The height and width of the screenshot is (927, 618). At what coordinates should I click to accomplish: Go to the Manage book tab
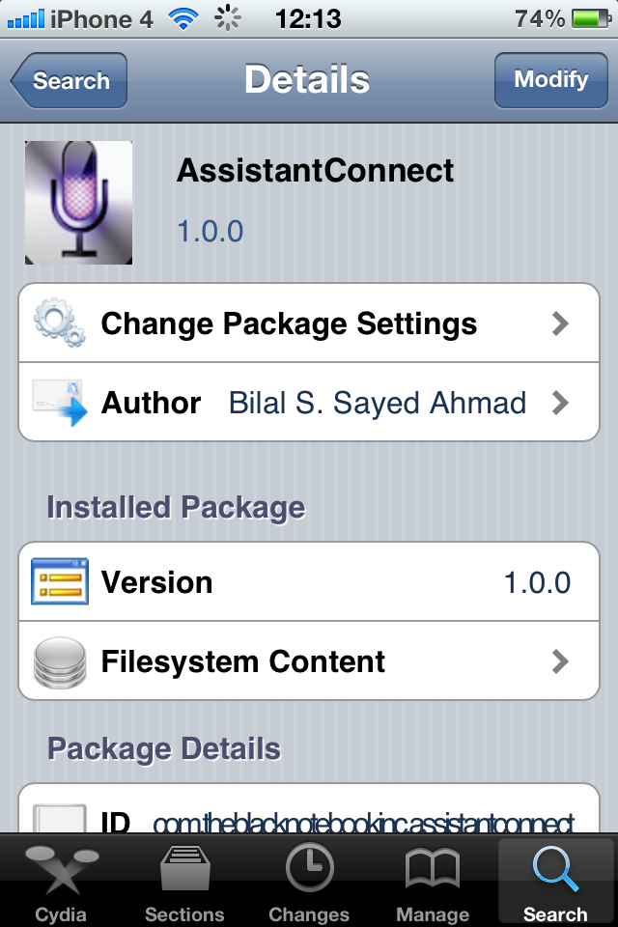432,882
